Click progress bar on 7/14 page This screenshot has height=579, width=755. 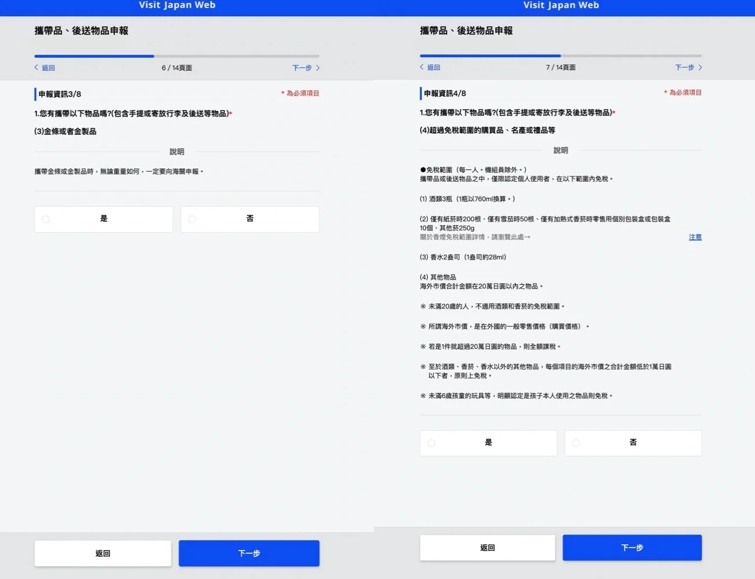click(560, 56)
